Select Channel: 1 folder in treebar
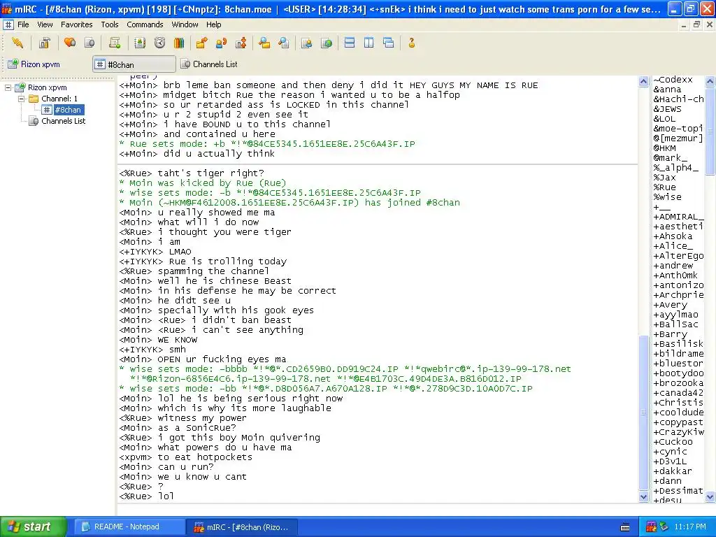Viewport: 716px width, 537px height. (59, 99)
